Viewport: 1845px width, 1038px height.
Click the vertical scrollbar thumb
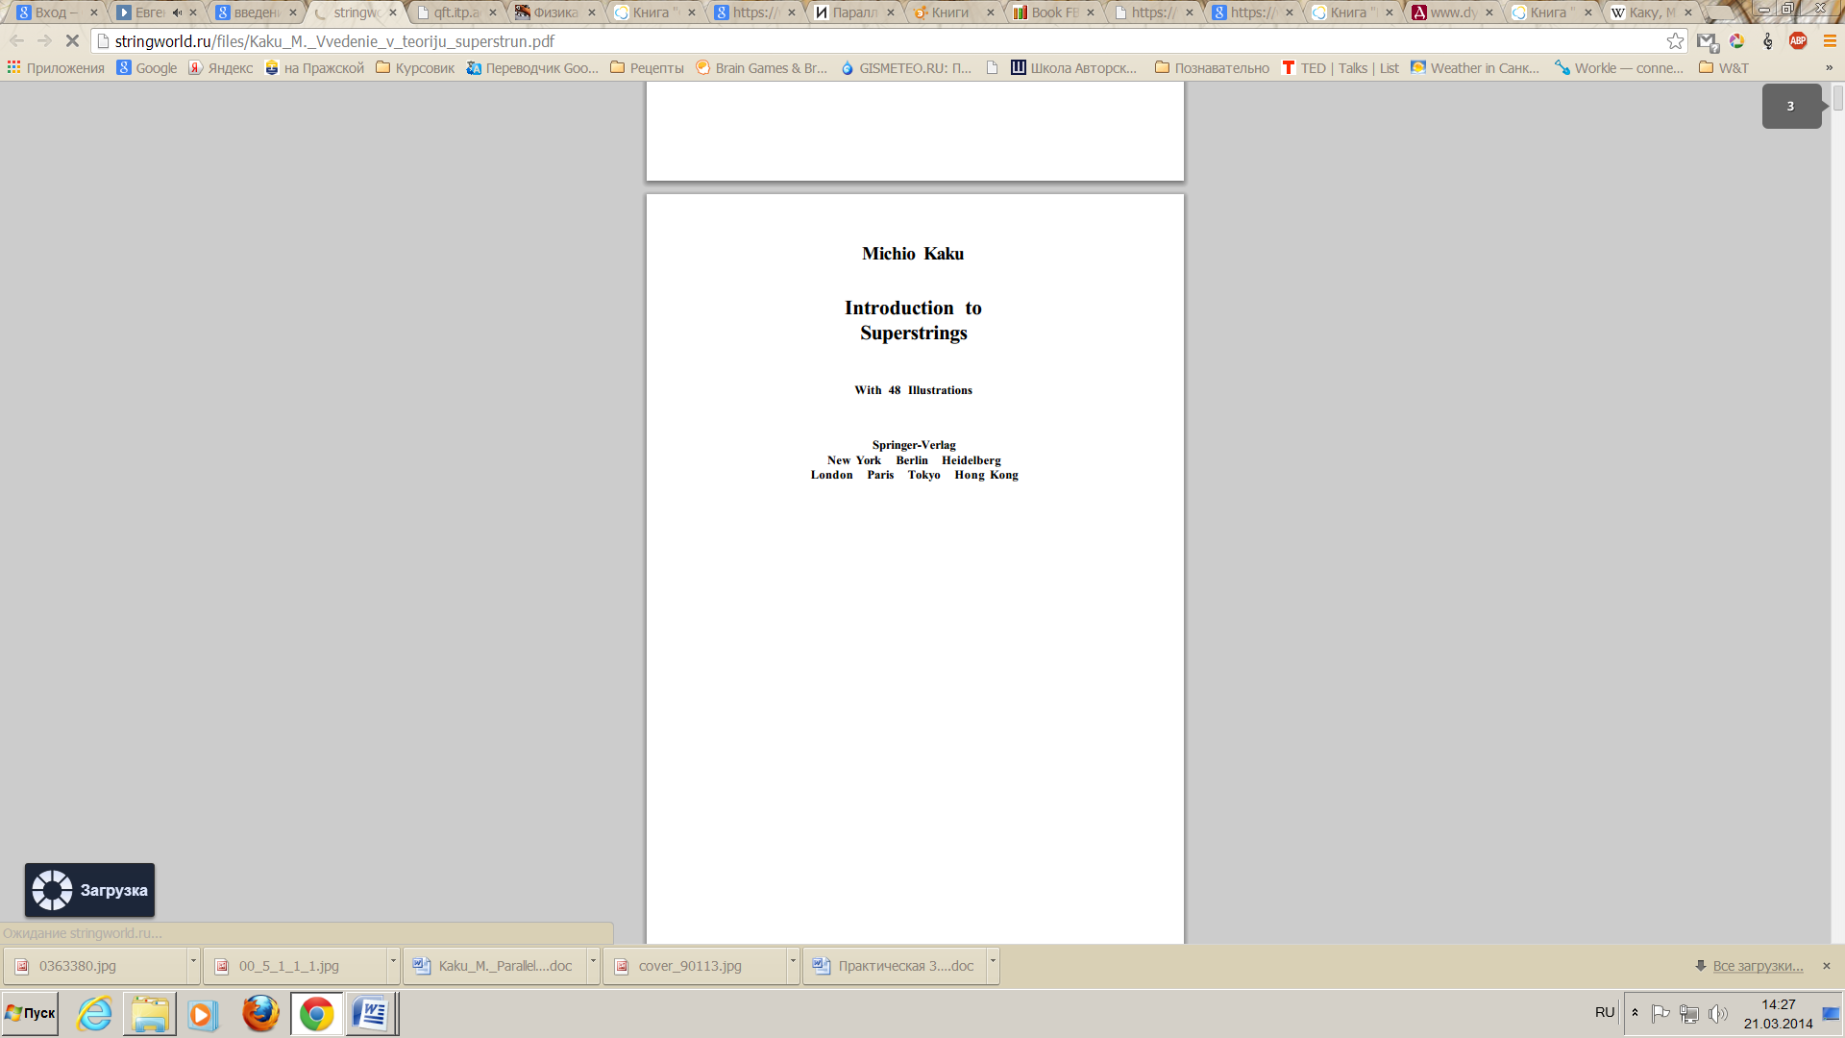(x=1837, y=97)
